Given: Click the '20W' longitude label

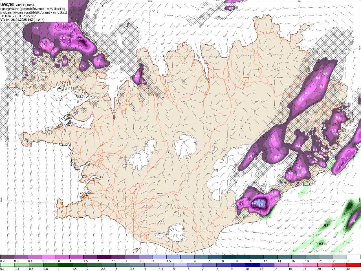Looking at the screenshot, I should (150, 1).
